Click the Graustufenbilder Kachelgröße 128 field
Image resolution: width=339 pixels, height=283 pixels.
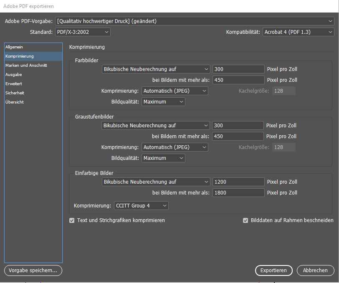(284, 147)
